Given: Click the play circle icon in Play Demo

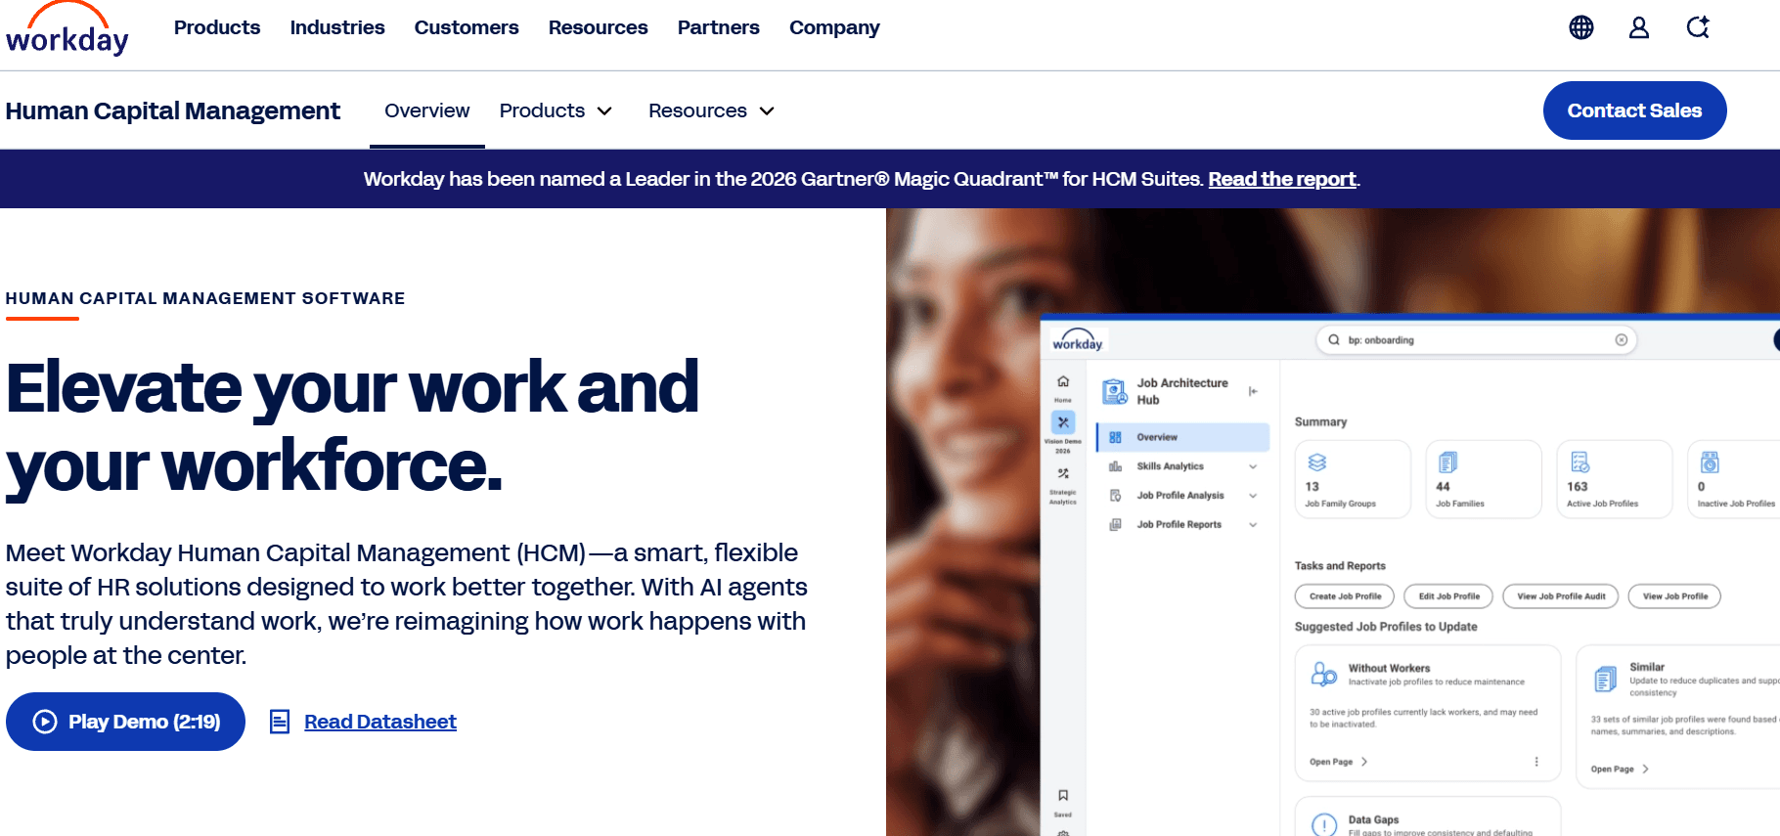Looking at the screenshot, I should point(45,722).
